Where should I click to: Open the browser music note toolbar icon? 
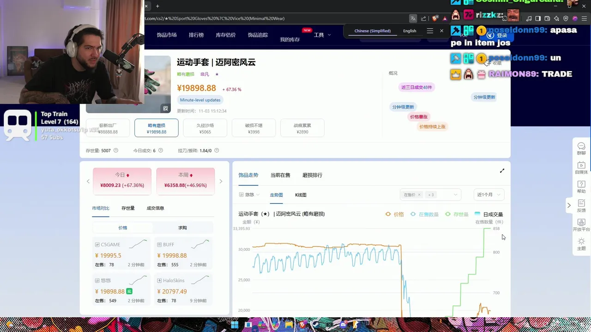pyautogui.click(x=529, y=18)
